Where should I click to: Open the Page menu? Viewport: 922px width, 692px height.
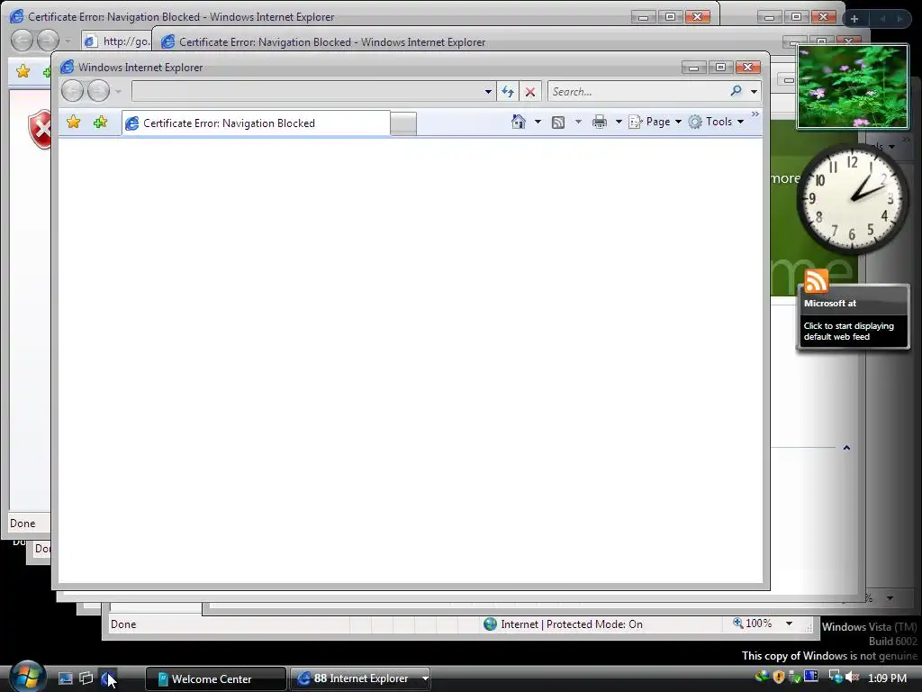click(655, 122)
